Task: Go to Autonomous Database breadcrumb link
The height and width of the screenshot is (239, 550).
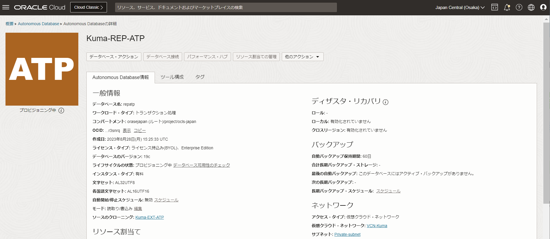Action: [38, 24]
